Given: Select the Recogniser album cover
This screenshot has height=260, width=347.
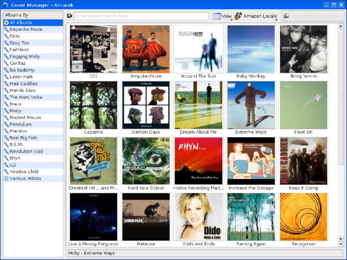Looking at the screenshot, I should click(304, 217).
